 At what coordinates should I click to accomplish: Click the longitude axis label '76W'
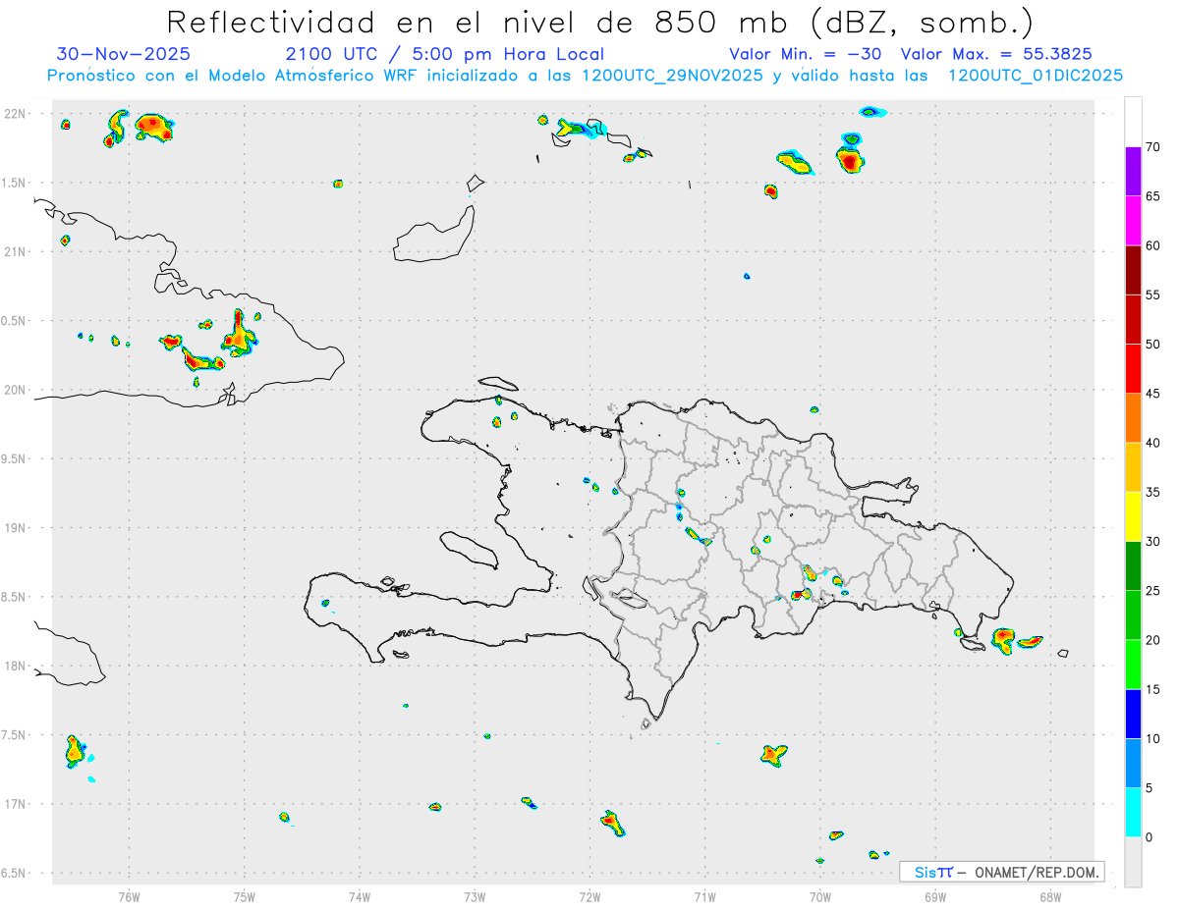coord(129,896)
